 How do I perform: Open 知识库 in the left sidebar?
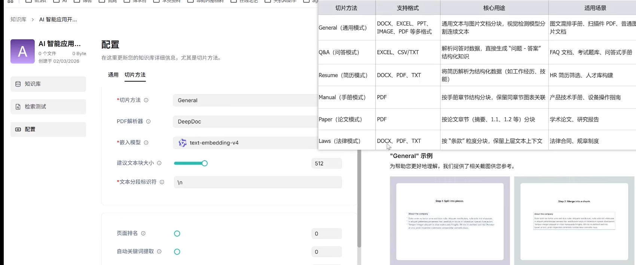pos(48,84)
